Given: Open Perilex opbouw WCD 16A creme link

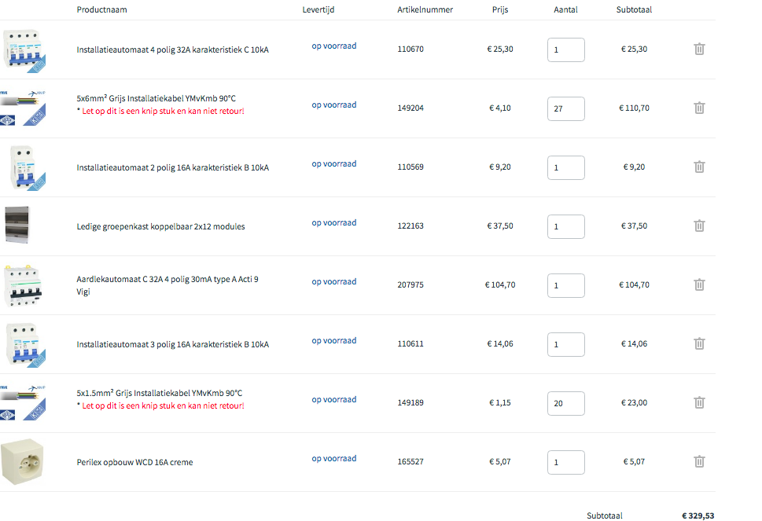Looking at the screenshot, I should point(134,462).
